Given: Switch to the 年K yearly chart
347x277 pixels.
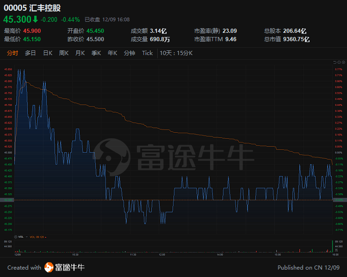Looking at the screenshot, I should click(112, 53).
